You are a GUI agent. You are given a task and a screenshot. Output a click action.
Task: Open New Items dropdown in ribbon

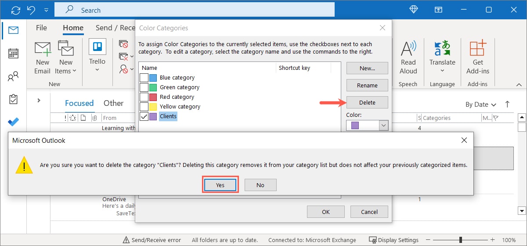(x=66, y=58)
